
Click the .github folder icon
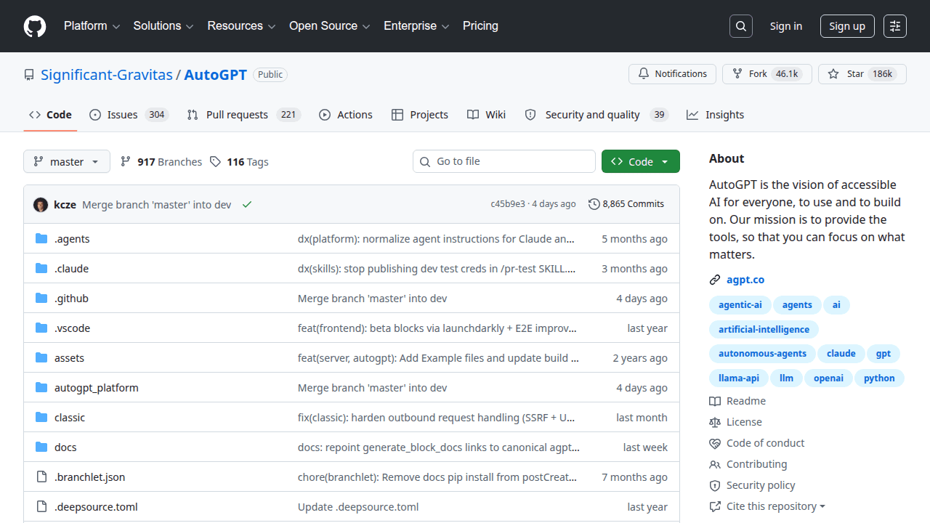41,299
